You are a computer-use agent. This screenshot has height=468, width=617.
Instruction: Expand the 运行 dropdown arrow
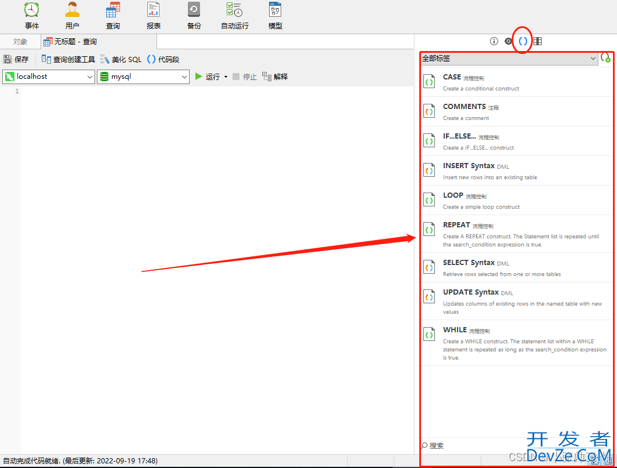tap(226, 77)
